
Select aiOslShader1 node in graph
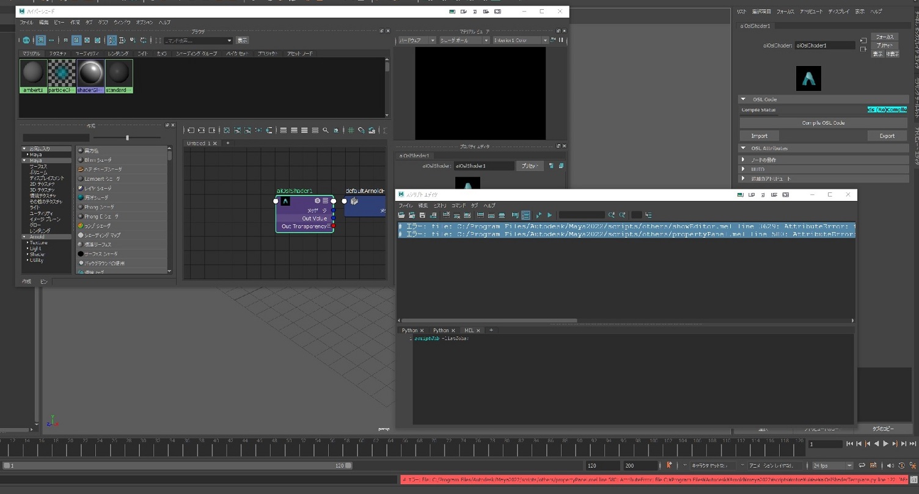point(304,214)
